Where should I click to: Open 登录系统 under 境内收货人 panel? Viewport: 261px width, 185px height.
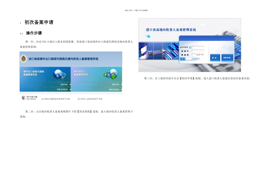coord(116,85)
